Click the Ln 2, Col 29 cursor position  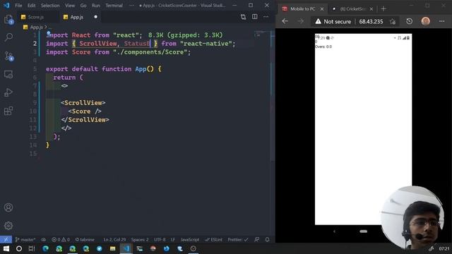point(114,240)
